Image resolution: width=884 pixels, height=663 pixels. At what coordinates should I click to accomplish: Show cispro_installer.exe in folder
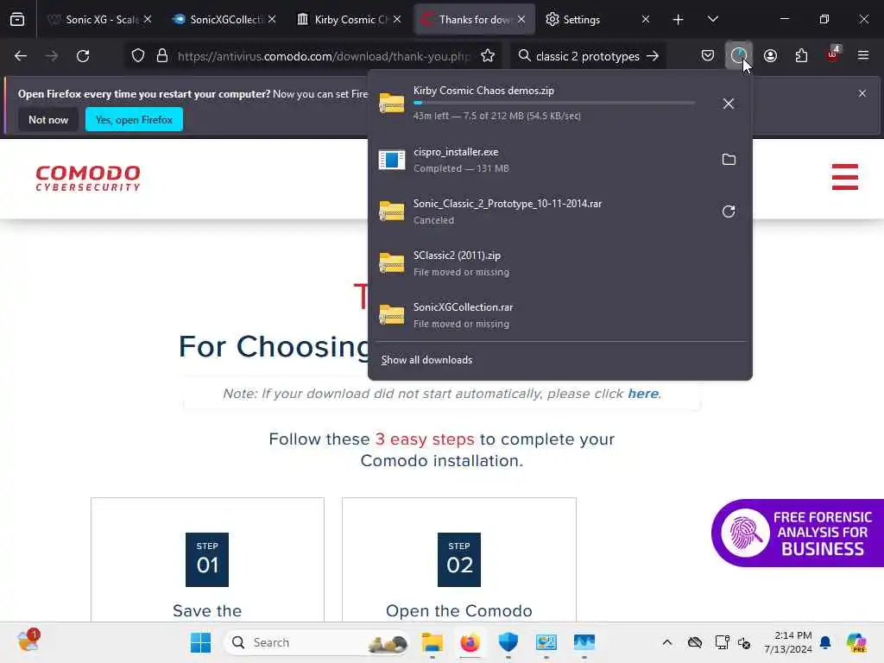tap(729, 160)
